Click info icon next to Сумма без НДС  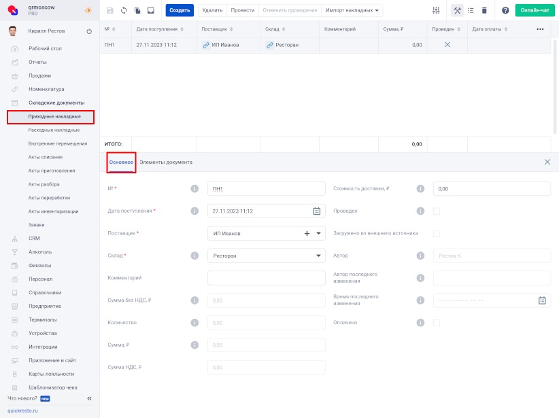pos(194,300)
